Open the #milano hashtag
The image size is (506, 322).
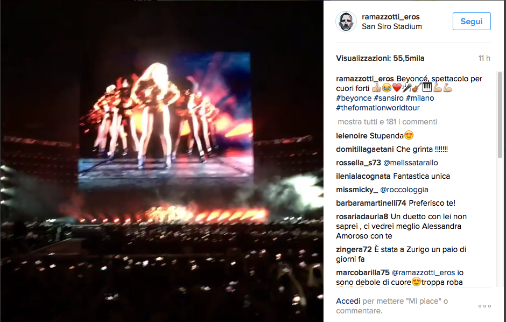tap(420, 98)
